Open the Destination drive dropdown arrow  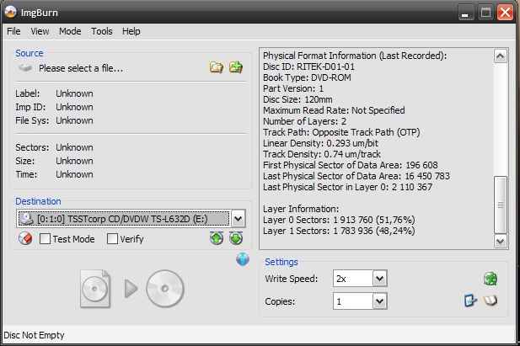(239, 218)
